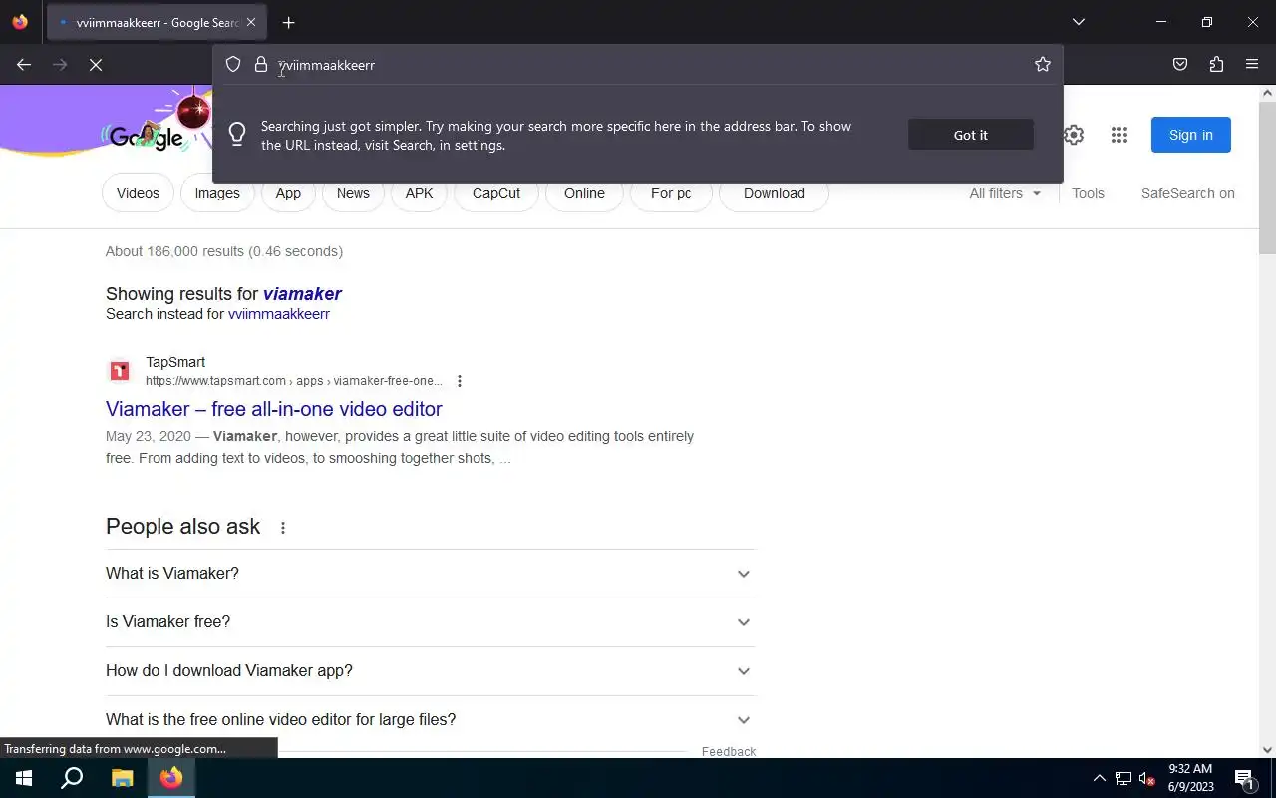
Task: Click the Firefox back arrow
Action: [x=24, y=65]
